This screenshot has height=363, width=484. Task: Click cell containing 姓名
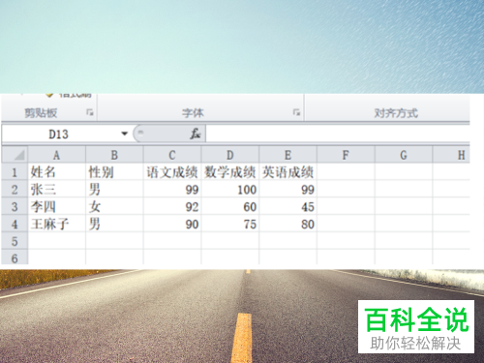(x=57, y=172)
